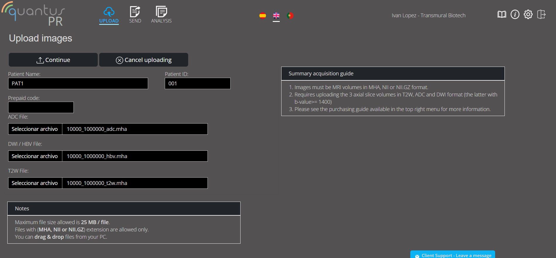Focus the Prepaid code input
The height and width of the screenshot is (258, 556).
click(41, 108)
